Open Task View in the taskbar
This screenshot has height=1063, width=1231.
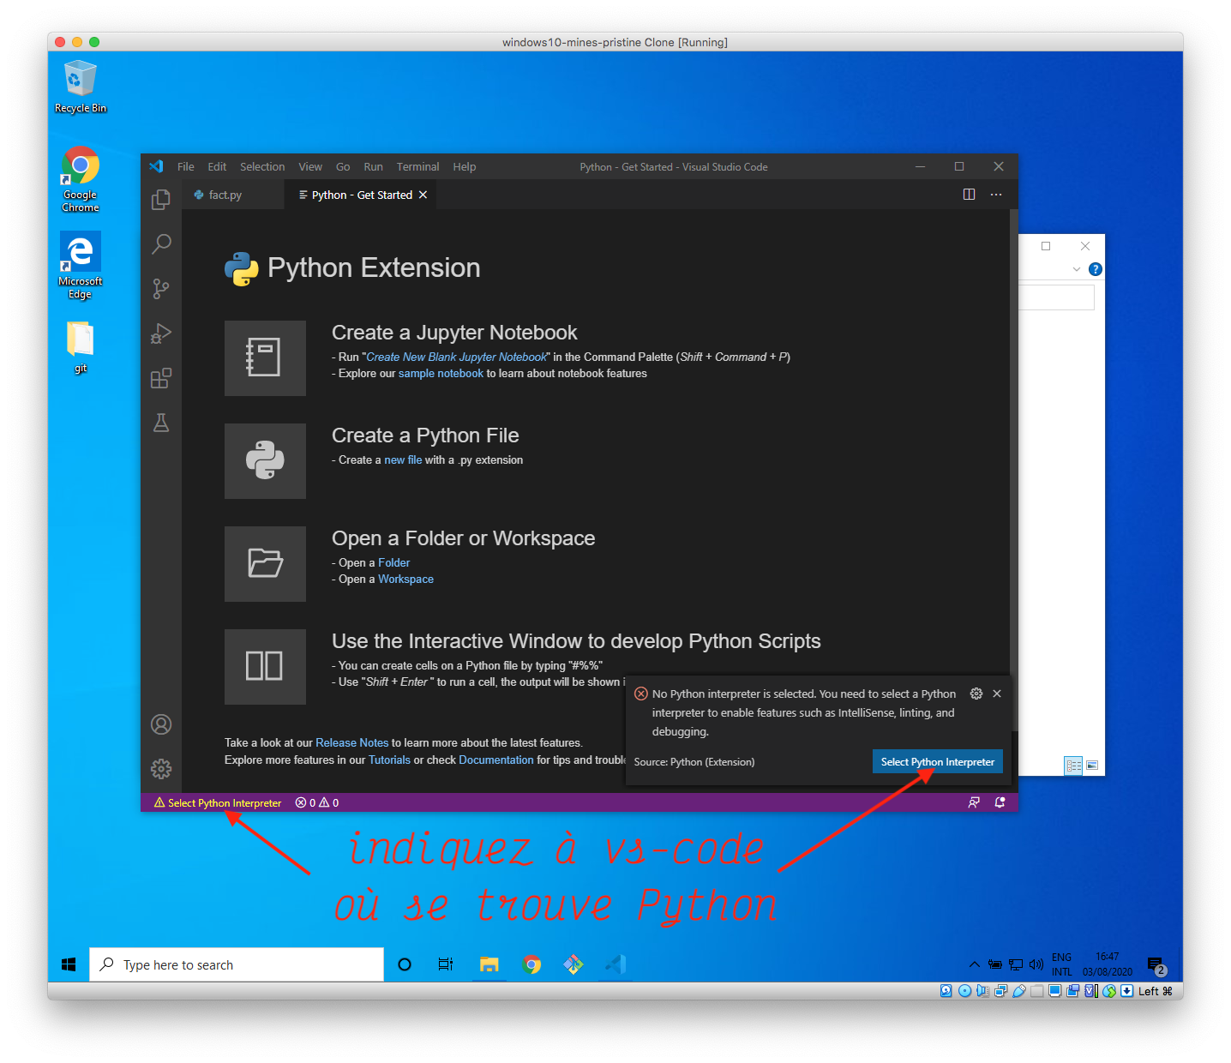click(446, 964)
